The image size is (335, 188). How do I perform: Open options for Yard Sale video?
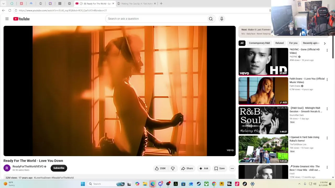click(327, 138)
